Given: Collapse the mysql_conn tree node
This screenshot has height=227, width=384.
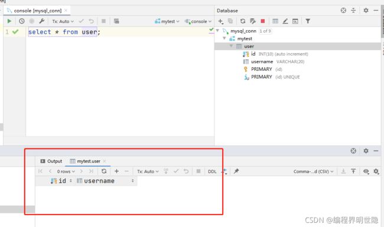Looking at the screenshot, I should [x=217, y=31].
